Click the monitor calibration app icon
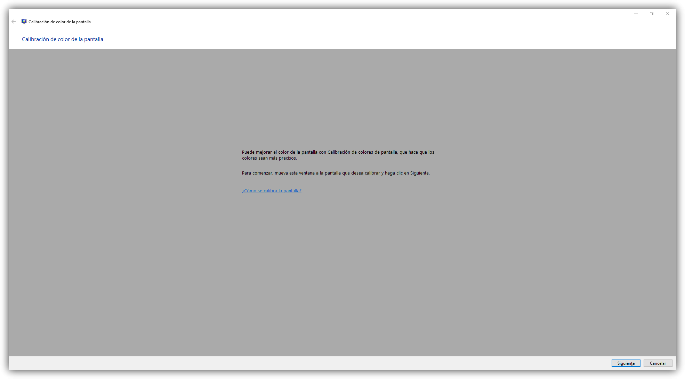 [x=24, y=22]
